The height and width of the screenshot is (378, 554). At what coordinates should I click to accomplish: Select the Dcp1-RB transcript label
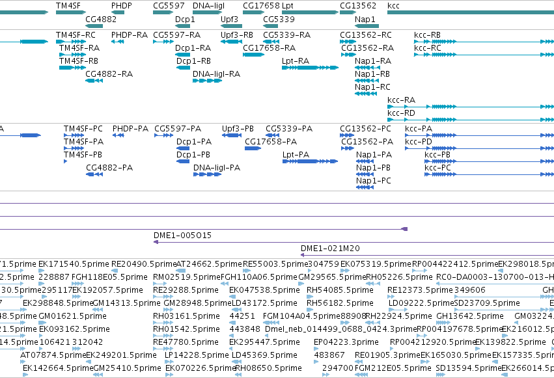[193, 61]
